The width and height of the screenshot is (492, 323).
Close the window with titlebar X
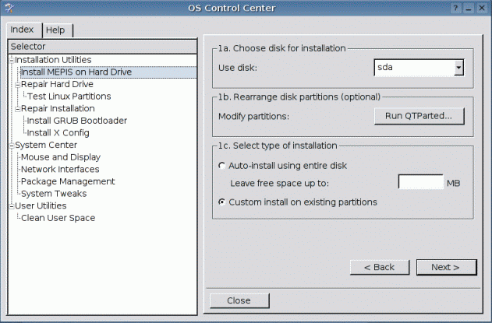coord(481,8)
